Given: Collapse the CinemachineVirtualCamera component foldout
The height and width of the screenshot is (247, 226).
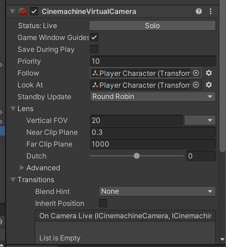Looking at the screenshot, I should (12, 11).
